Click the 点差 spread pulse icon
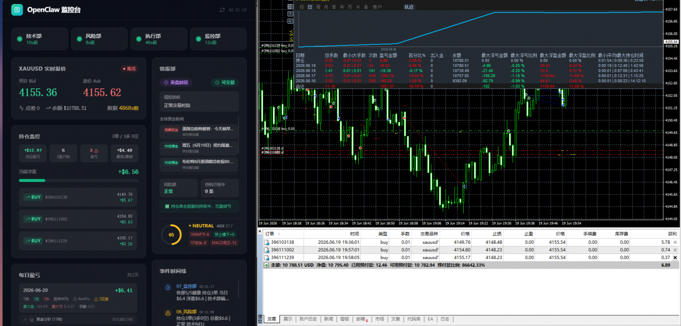This screenshot has height=326, width=681. (22, 108)
